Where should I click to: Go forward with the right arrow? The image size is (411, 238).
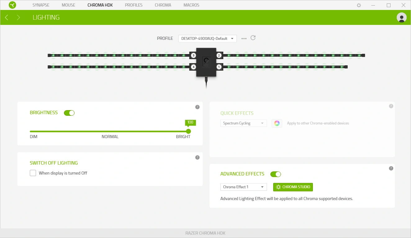pos(18,17)
